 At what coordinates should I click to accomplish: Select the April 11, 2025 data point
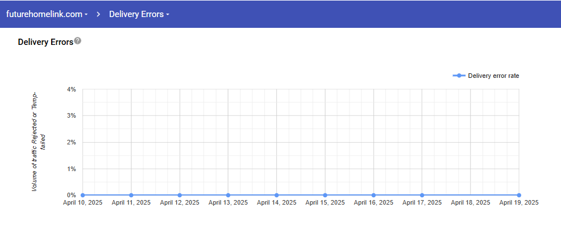point(131,195)
